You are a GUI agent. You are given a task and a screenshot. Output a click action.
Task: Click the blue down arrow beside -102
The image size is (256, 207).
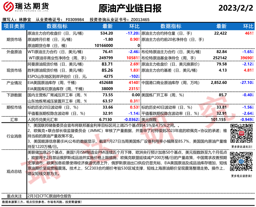pyautogui.click(x=139, y=76)
